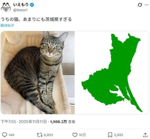The height and width of the screenshot is (139, 150).
Task: Open the three-dot more options menu
Action: click(147, 5)
